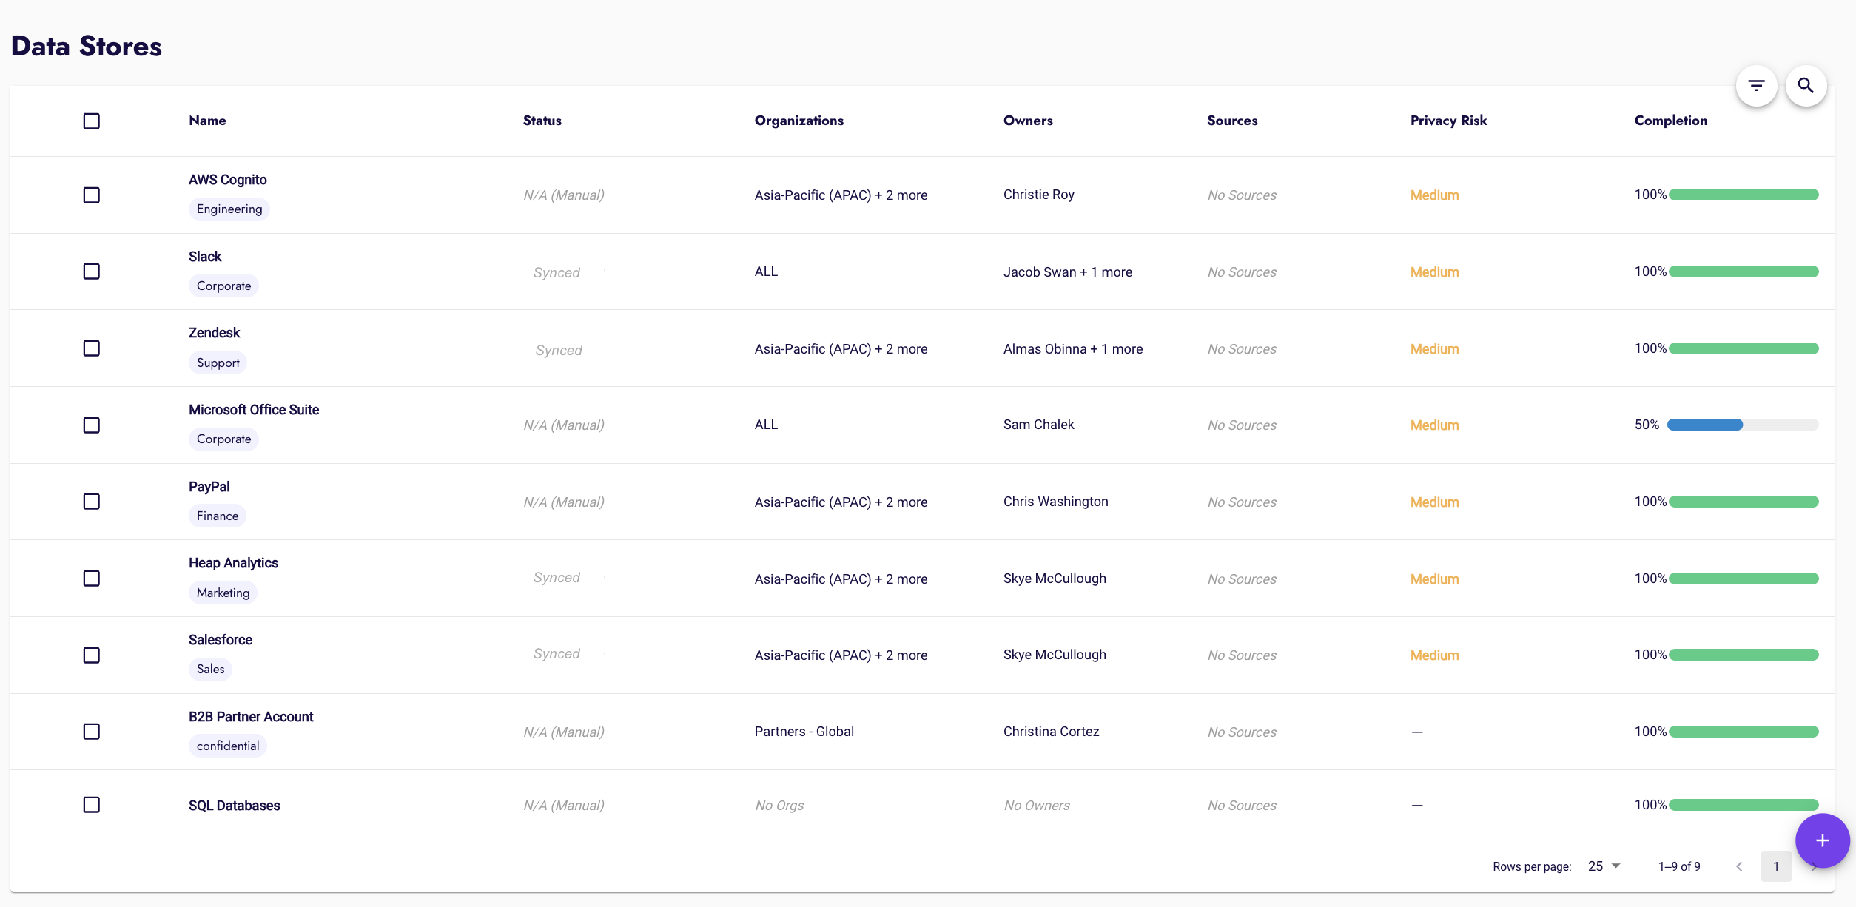Click the search magnifier icon
This screenshot has width=1856, height=907.
(1806, 86)
